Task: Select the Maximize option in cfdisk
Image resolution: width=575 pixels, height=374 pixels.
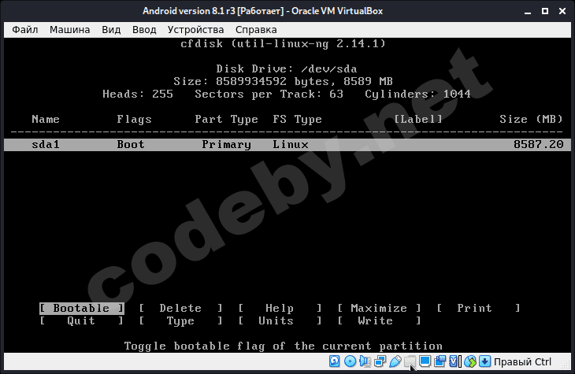Action: point(379,309)
